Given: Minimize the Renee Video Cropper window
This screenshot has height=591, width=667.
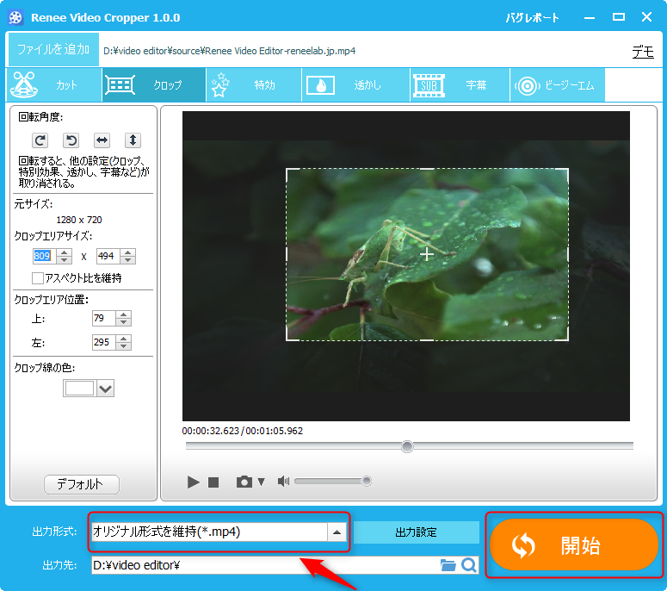Looking at the screenshot, I should coord(590,17).
